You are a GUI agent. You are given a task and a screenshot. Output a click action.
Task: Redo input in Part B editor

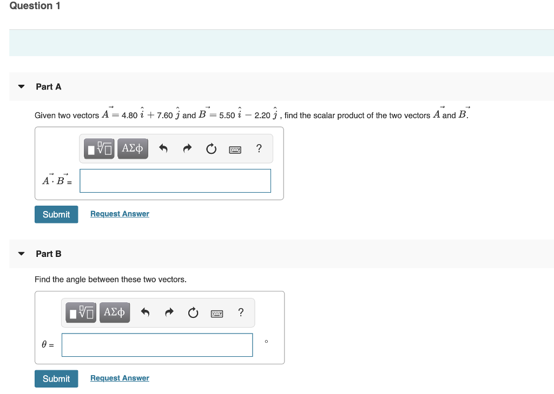tap(169, 312)
